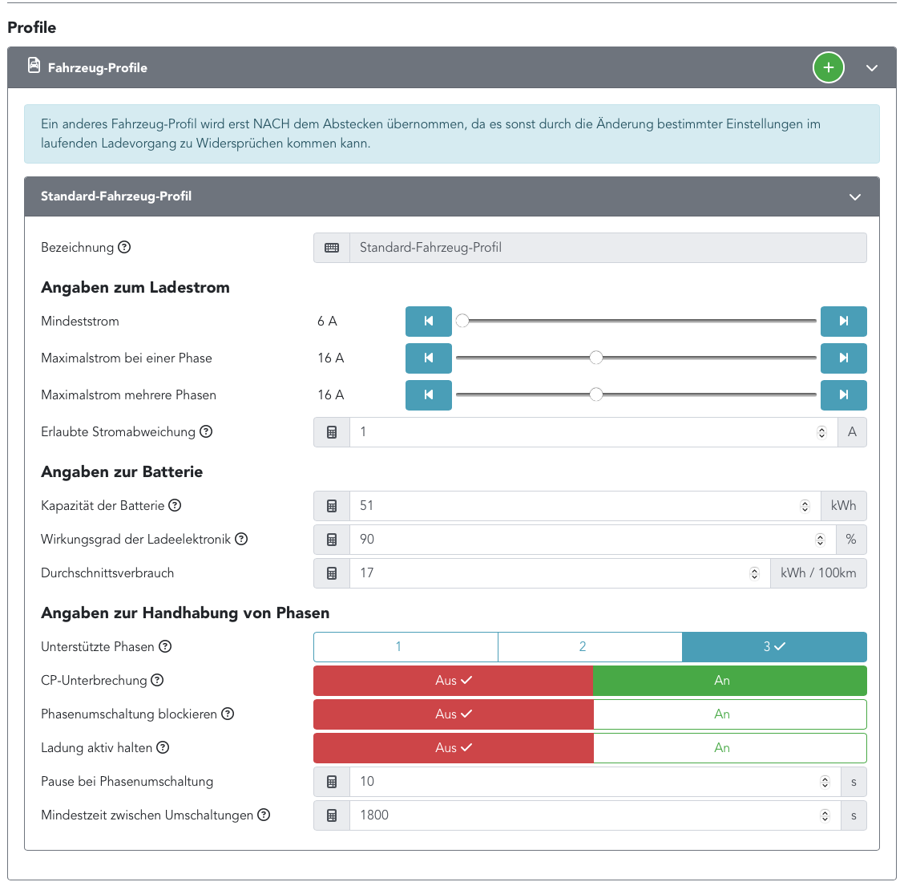Set Mindeststrom to minimum with skip-back button
904x886 pixels.
tap(429, 322)
